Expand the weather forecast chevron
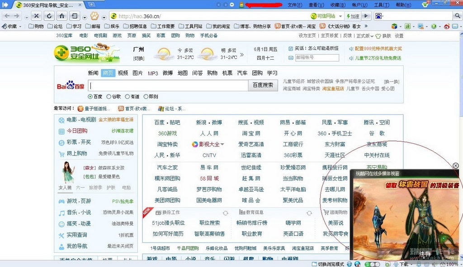This screenshot has height=267, width=463. click(x=242, y=55)
